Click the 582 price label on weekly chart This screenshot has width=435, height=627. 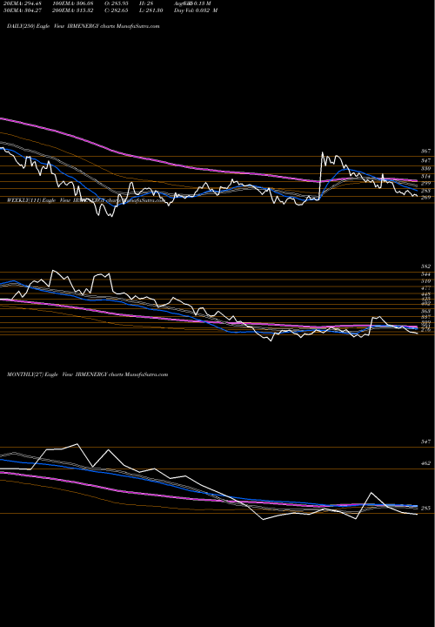(425, 266)
